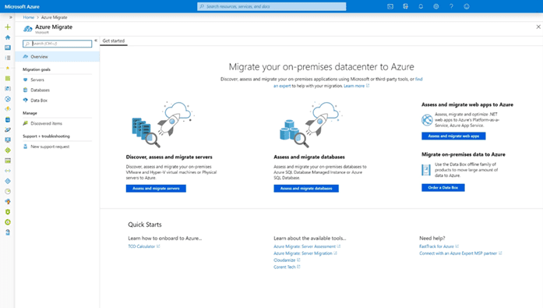
Task: Select the Get started tab
Action: click(x=114, y=41)
